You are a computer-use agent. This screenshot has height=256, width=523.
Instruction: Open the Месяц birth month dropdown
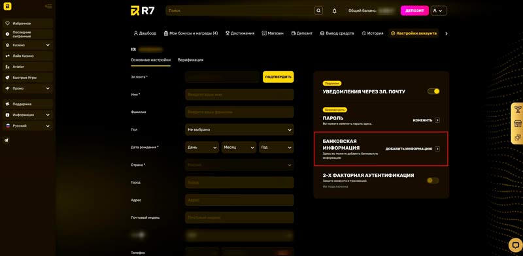click(x=239, y=148)
